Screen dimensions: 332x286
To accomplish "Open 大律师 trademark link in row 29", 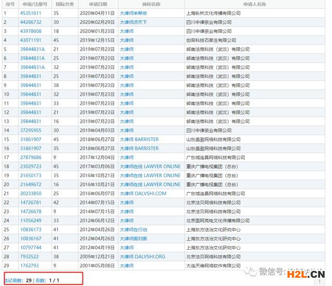I will coord(127,266).
